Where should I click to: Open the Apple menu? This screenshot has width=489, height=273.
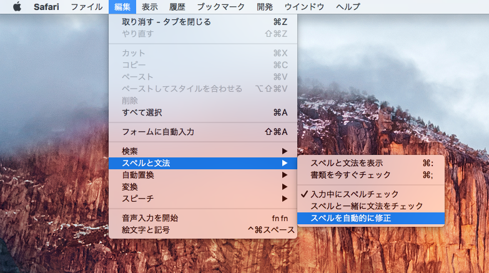tap(17, 6)
